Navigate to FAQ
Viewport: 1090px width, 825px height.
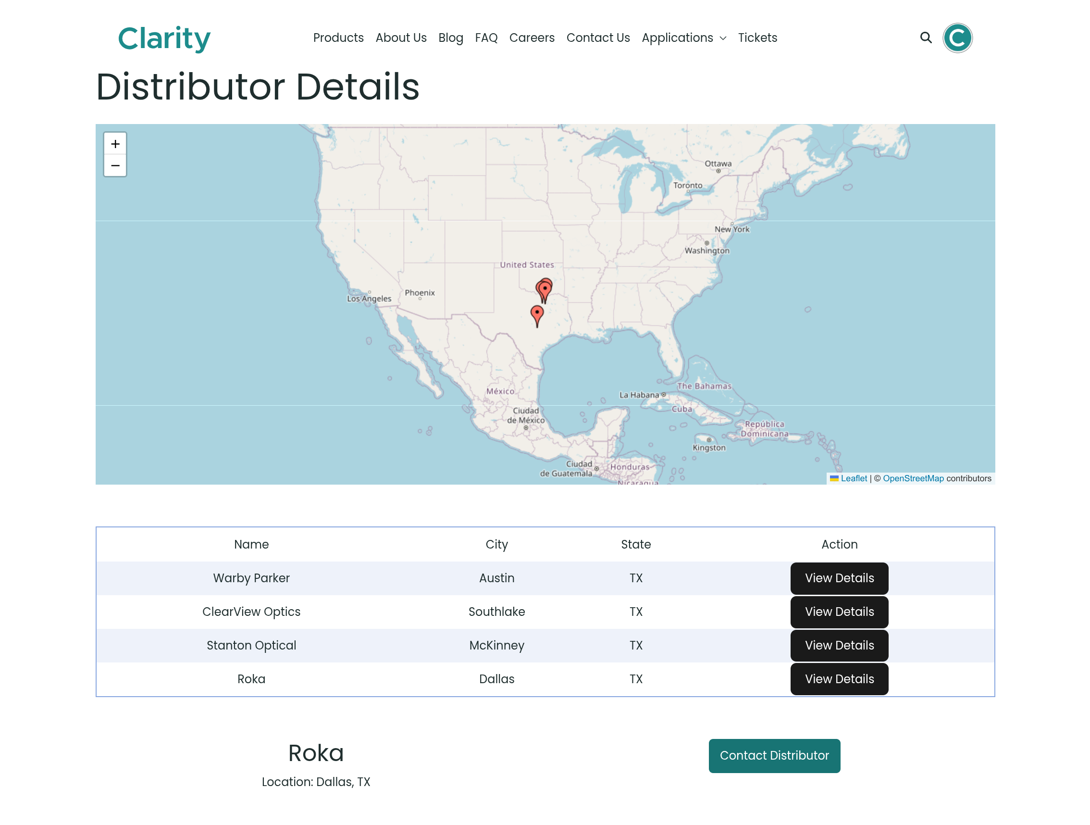point(486,37)
